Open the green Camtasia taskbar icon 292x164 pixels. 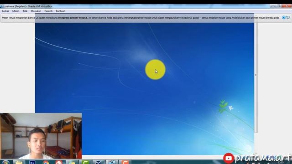pos(85,162)
